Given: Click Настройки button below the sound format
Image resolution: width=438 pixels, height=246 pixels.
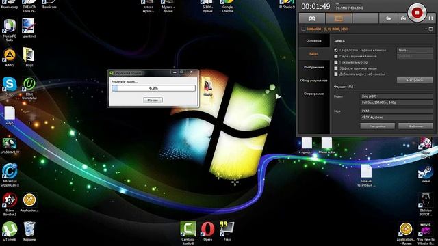Looking at the screenshot, I should [x=377, y=126].
